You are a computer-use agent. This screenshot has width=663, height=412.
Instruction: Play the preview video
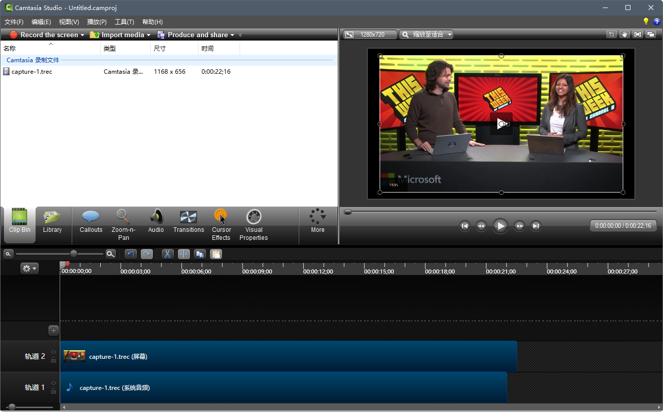[500, 226]
